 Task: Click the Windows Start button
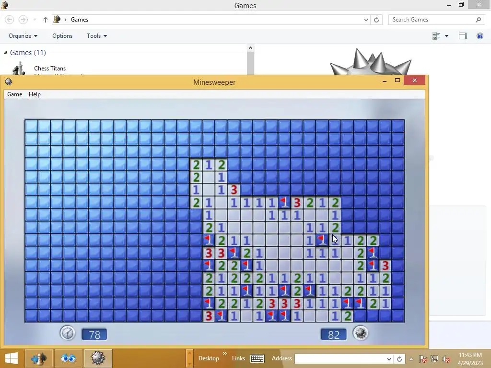(x=12, y=358)
